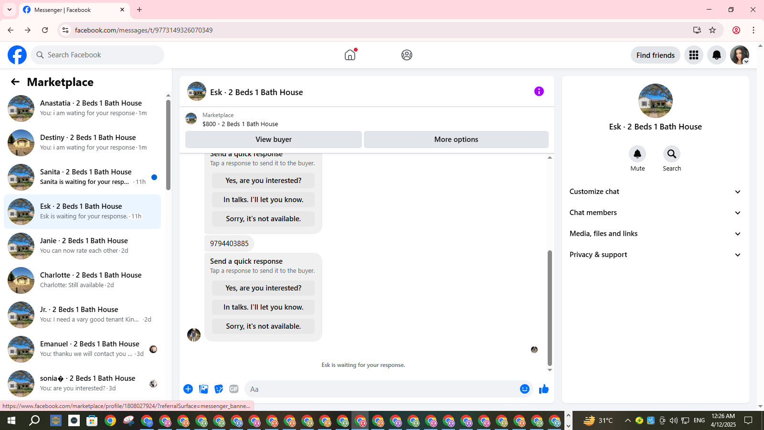Click the View buyer button
This screenshot has height=430, width=764.
pyautogui.click(x=274, y=140)
